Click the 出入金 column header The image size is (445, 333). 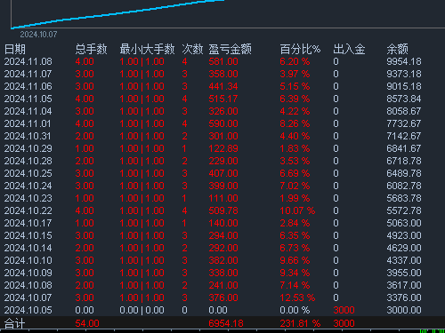349,49
